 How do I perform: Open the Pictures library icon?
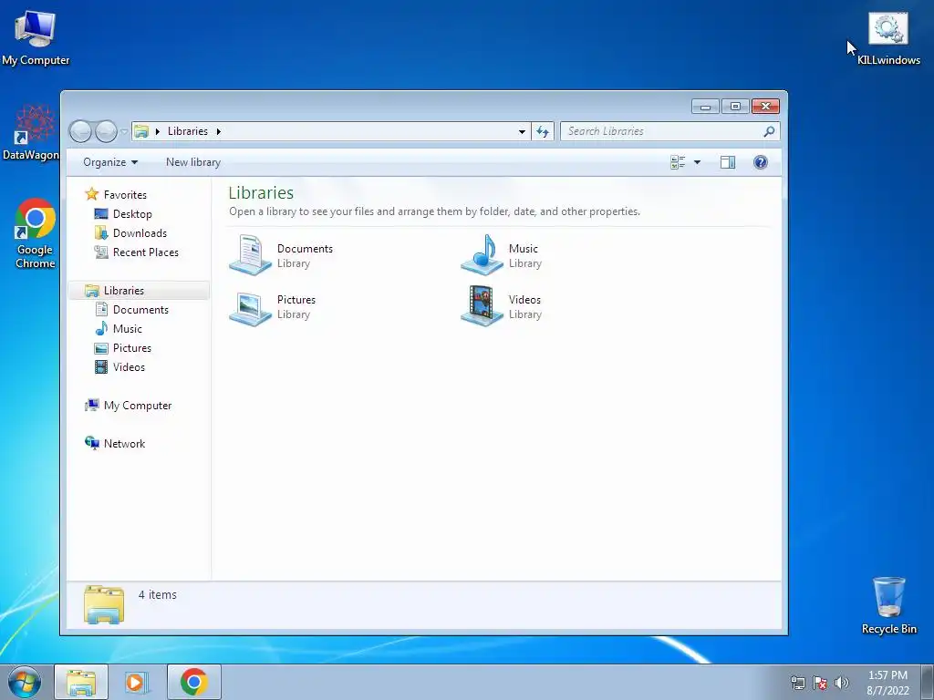click(251, 307)
